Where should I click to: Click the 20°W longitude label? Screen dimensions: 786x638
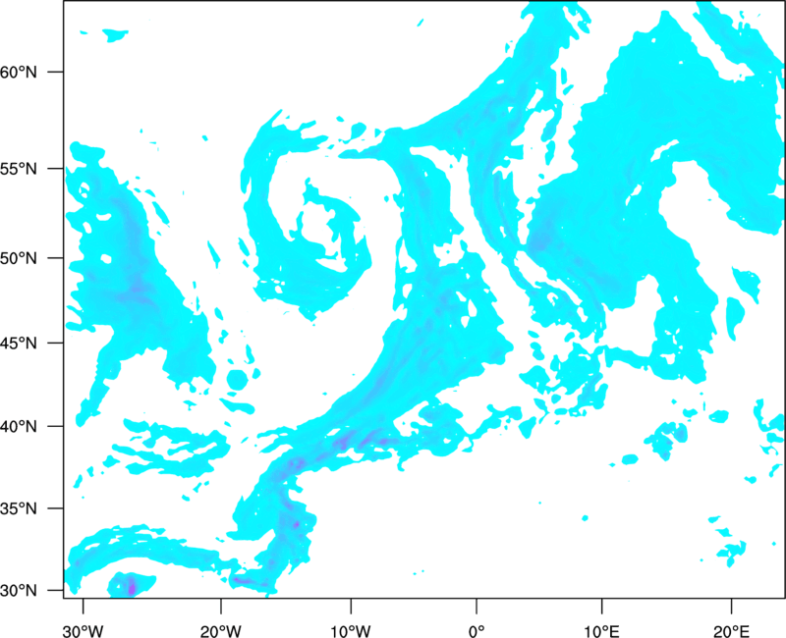click(x=221, y=631)
